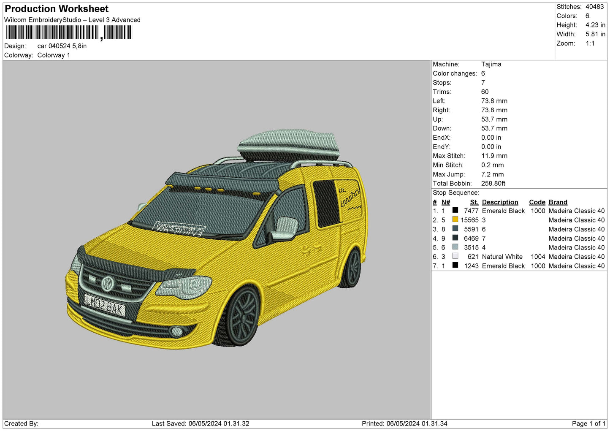
Task: Select the Height value "4.23 in"
Action: (595, 25)
